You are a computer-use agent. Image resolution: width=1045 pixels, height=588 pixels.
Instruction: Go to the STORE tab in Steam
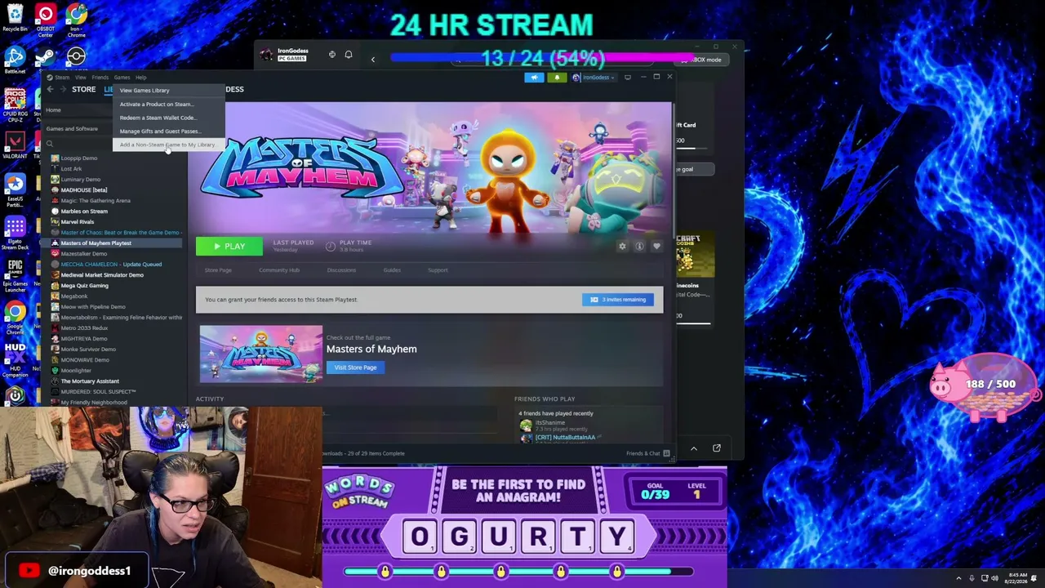[x=83, y=89]
